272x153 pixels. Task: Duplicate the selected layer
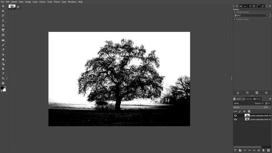[x=254, y=150]
